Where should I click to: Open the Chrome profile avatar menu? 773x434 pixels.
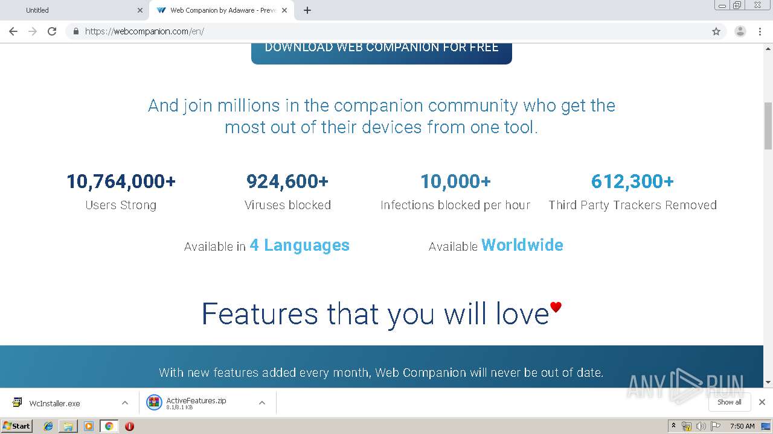[740, 31]
